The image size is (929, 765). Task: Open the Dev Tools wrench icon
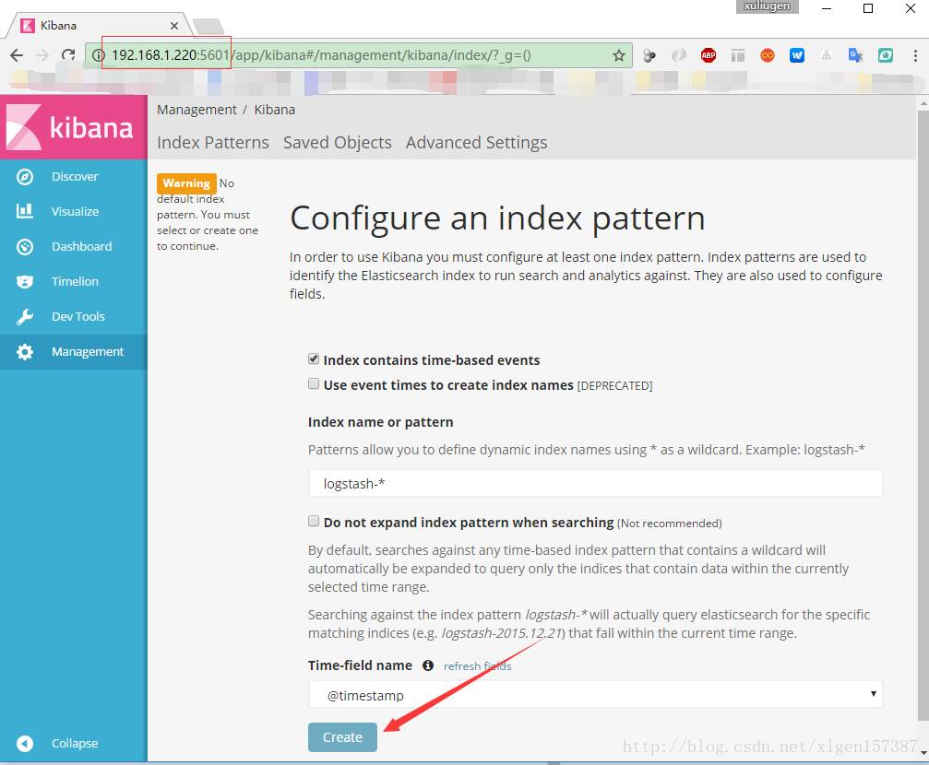click(x=25, y=316)
